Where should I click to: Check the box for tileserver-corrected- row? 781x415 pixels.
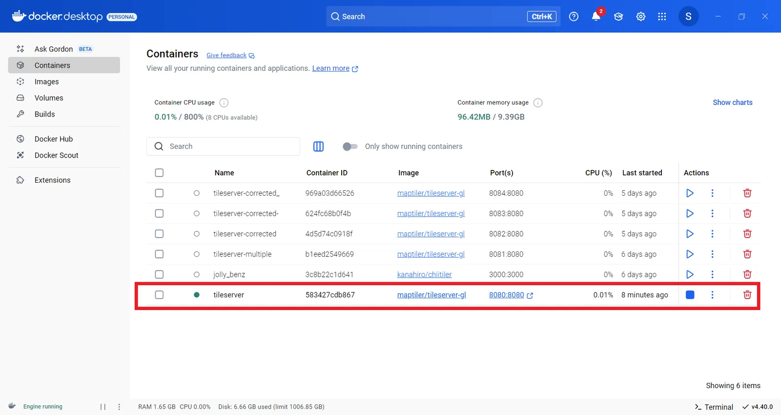(x=159, y=213)
